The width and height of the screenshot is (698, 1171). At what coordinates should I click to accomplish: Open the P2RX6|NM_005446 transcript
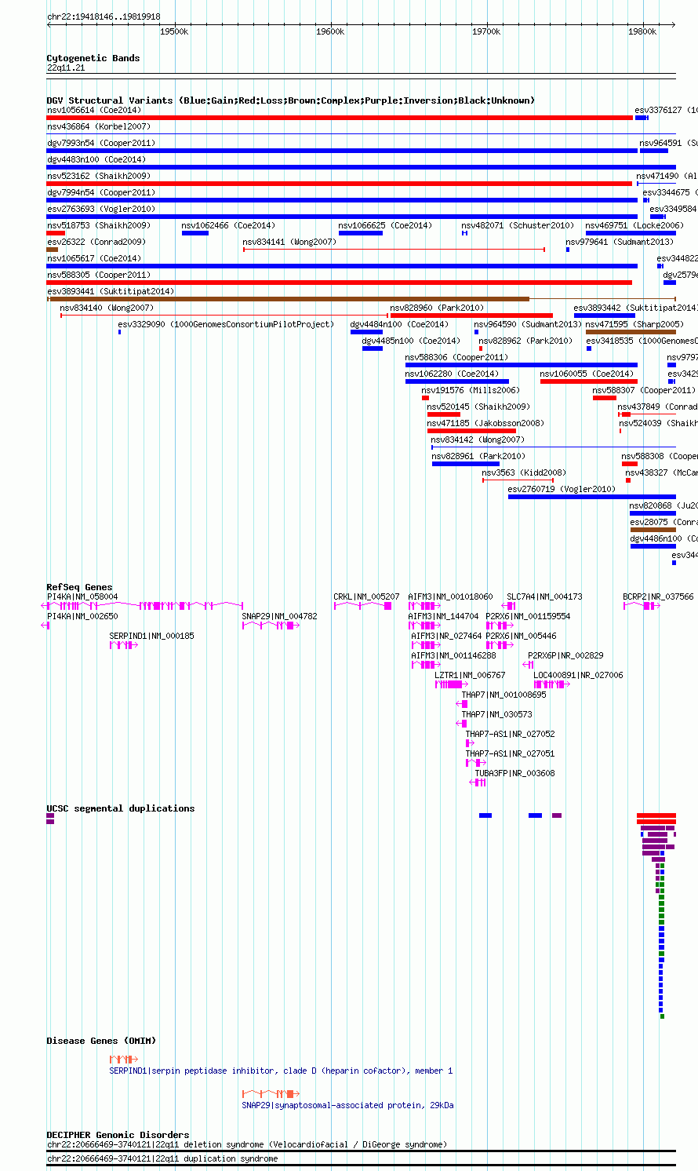point(500,645)
